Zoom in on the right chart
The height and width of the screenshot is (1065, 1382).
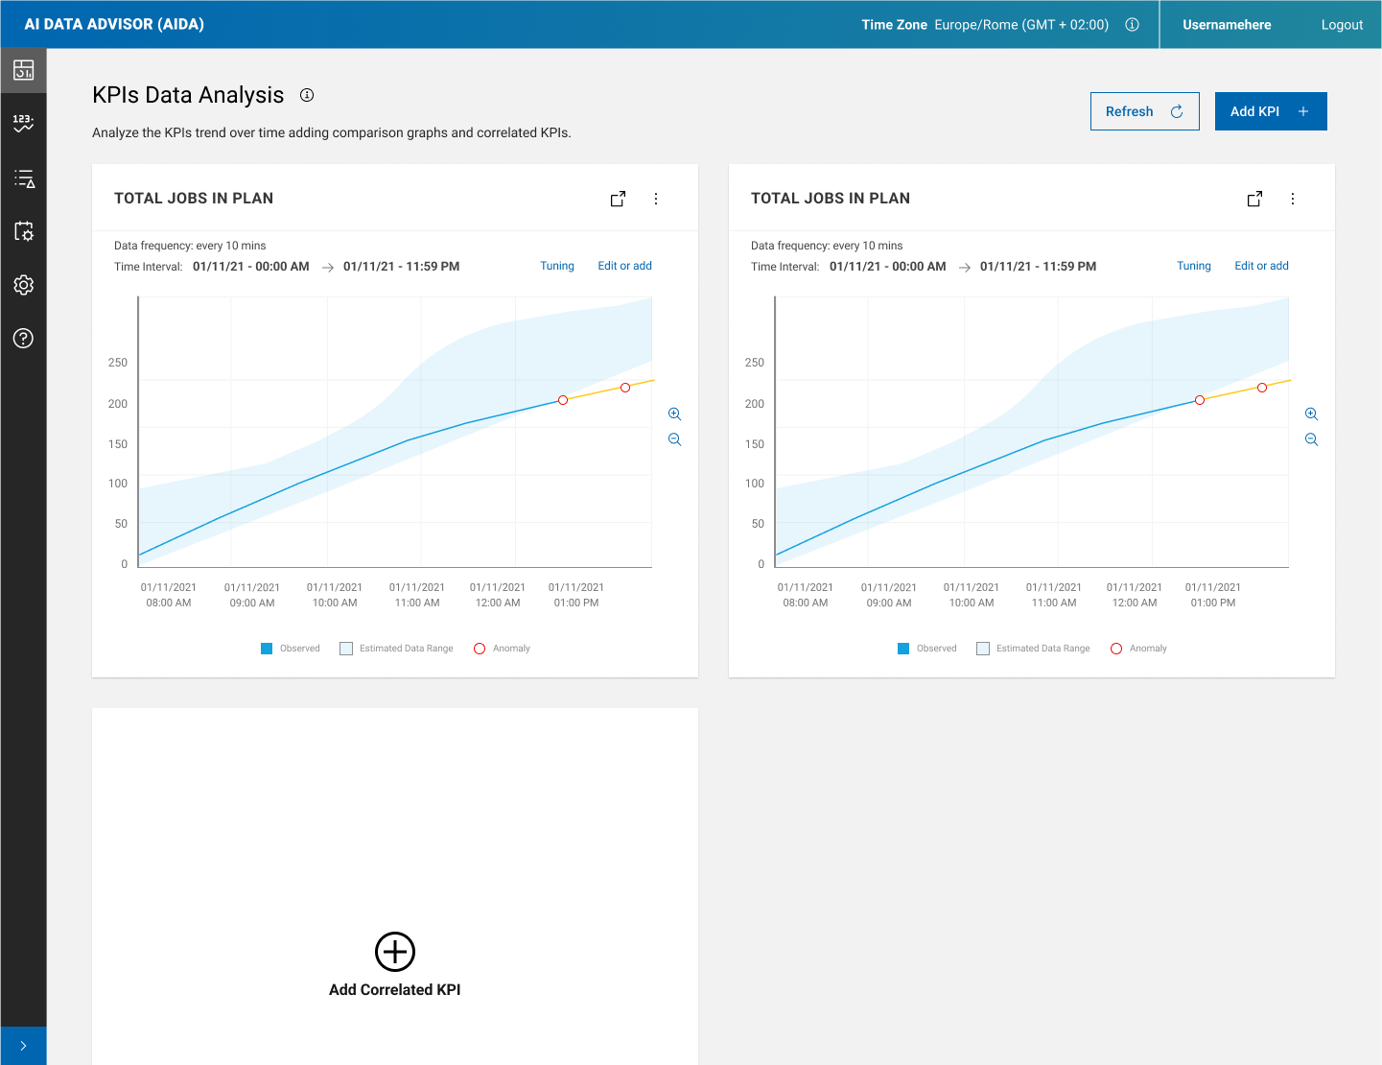[1311, 414]
